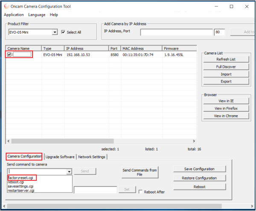Select the firmware cell 1.9.16.455L
The image size is (256, 211).
pos(174,55)
